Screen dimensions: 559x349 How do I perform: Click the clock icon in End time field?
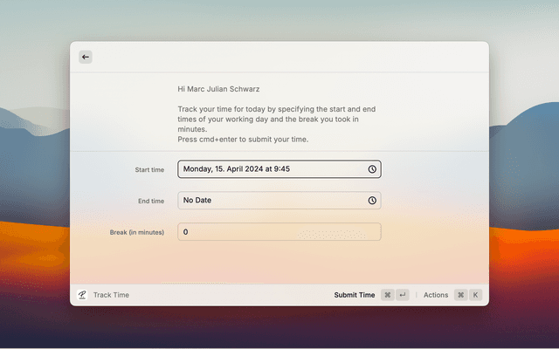pos(372,201)
